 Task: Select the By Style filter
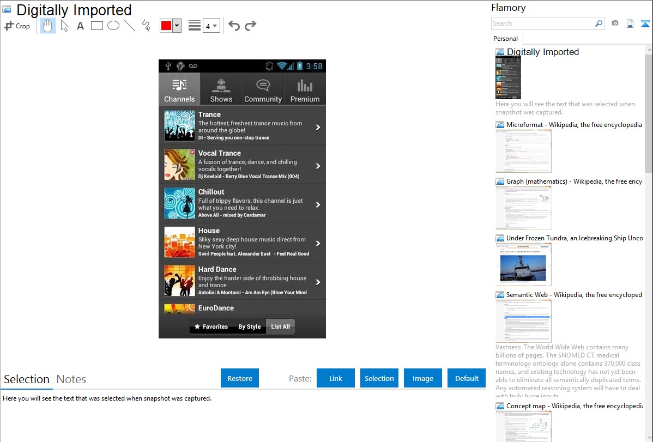pos(250,326)
